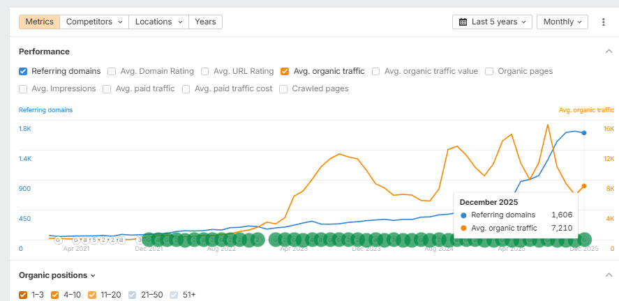The width and height of the screenshot is (619, 301).
Task: Check the Avg. URL Rating option
Action: tap(205, 71)
